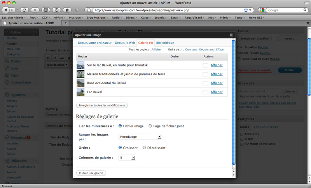This screenshot has height=188, width=311.
Task: Click the Apparence sidebar icon
Action: tap(7, 94)
